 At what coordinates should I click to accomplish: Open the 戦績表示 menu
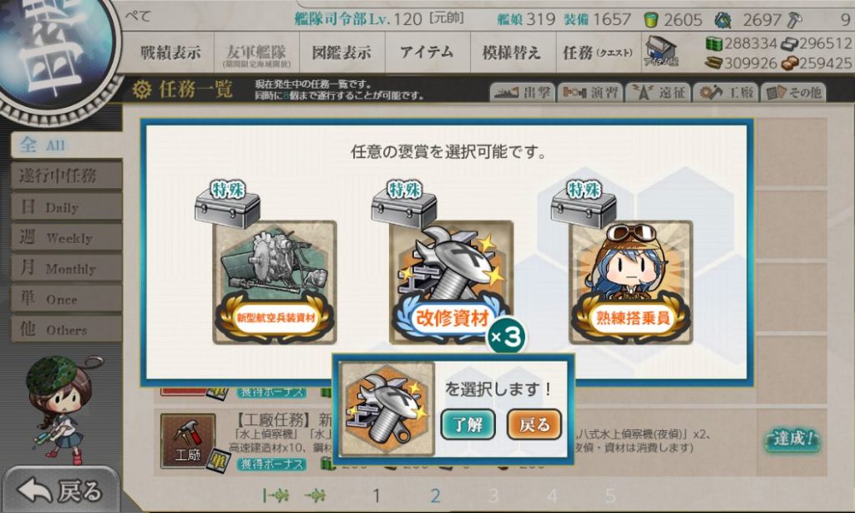coord(170,53)
